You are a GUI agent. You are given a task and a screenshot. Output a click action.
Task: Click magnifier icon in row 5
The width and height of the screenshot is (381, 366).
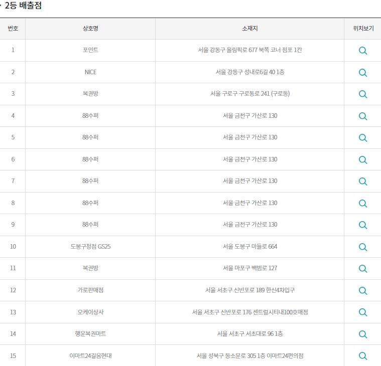click(363, 137)
